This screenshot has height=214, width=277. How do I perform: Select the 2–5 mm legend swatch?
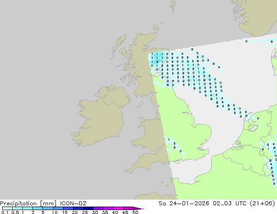(38, 208)
